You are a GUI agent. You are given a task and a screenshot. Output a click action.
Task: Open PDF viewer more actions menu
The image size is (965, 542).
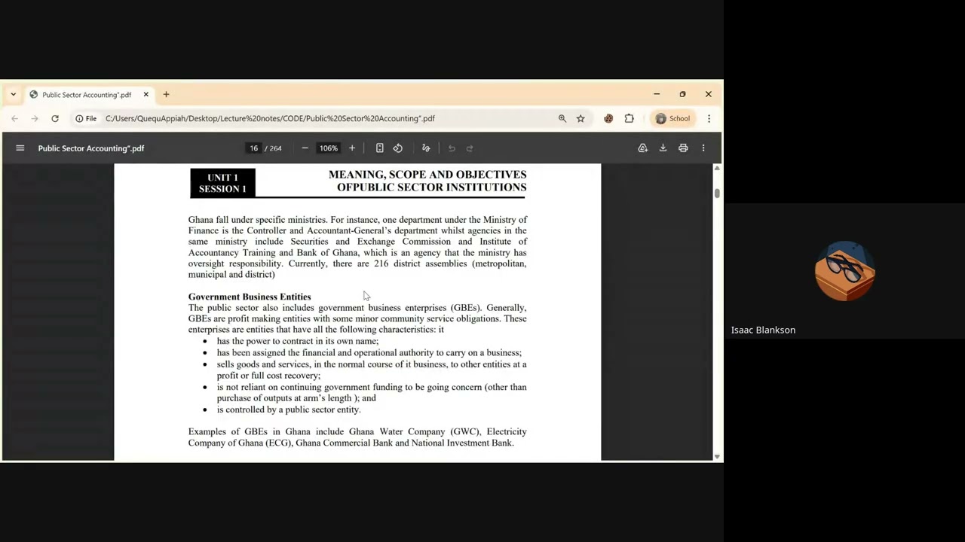tap(703, 148)
